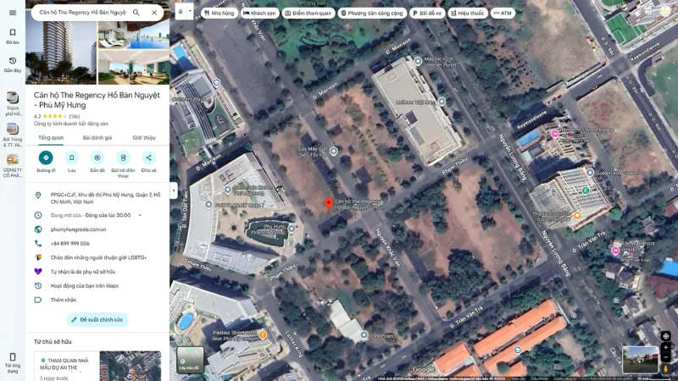678x381 pixels.
Task: Collapse the side panel arrow
Action: point(173,190)
